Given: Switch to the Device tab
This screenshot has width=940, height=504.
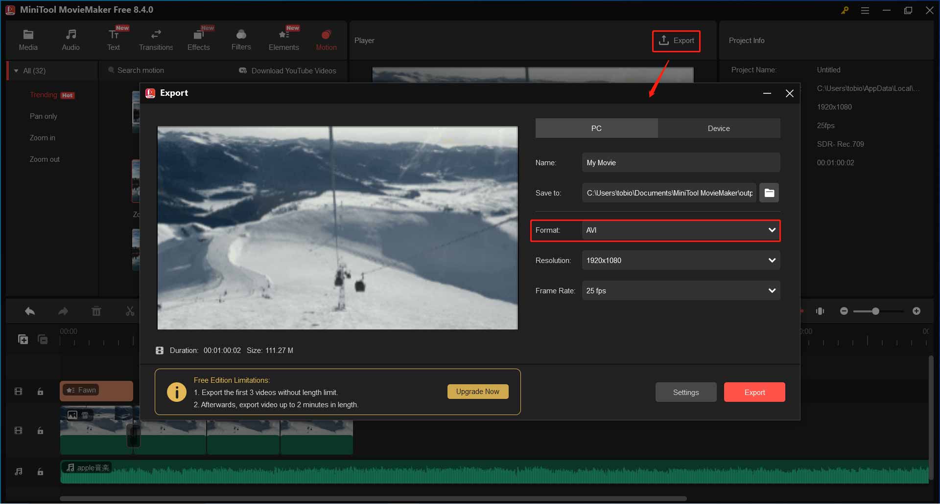Looking at the screenshot, I should pos(718,128).
